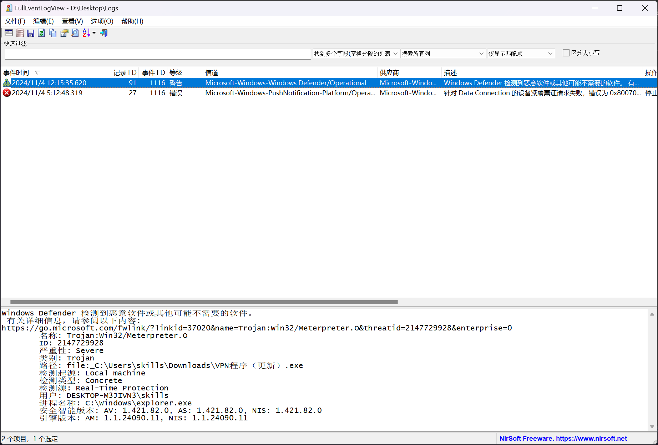Click FullEventLogView title bar app icon
The image size is (658, 445).
[9, 8]
